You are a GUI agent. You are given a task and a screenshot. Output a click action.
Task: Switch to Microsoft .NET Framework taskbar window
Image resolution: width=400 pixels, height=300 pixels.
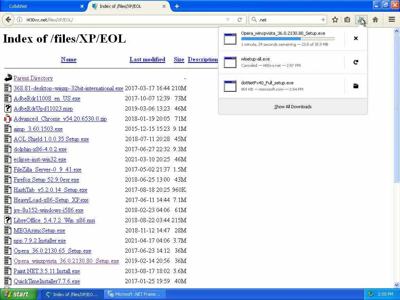135,294
